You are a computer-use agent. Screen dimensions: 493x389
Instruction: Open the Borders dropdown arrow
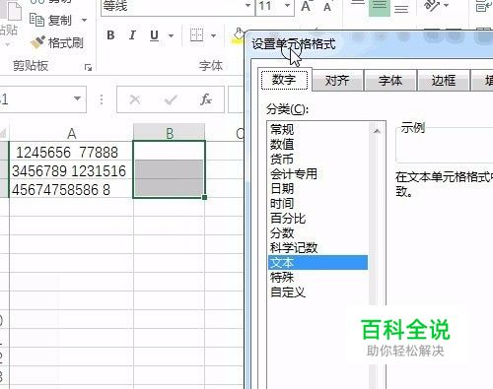click(213, 35)
